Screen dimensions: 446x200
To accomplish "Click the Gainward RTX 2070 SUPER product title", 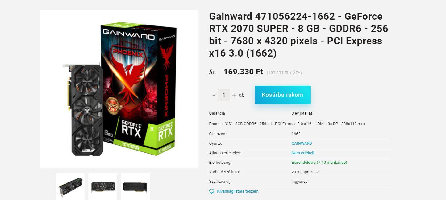I will tap(298, 35).
